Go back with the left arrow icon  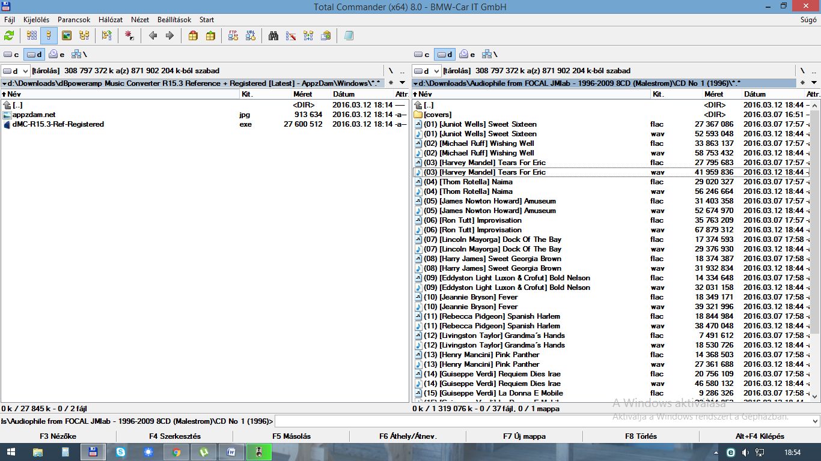point(153,36)
